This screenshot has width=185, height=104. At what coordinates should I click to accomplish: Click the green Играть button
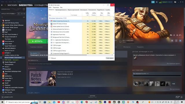click(x=37, y=41)
